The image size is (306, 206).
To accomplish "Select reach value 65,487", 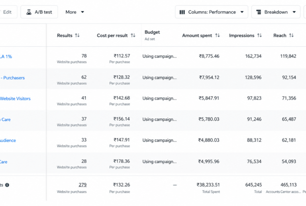I will point(289,119).
